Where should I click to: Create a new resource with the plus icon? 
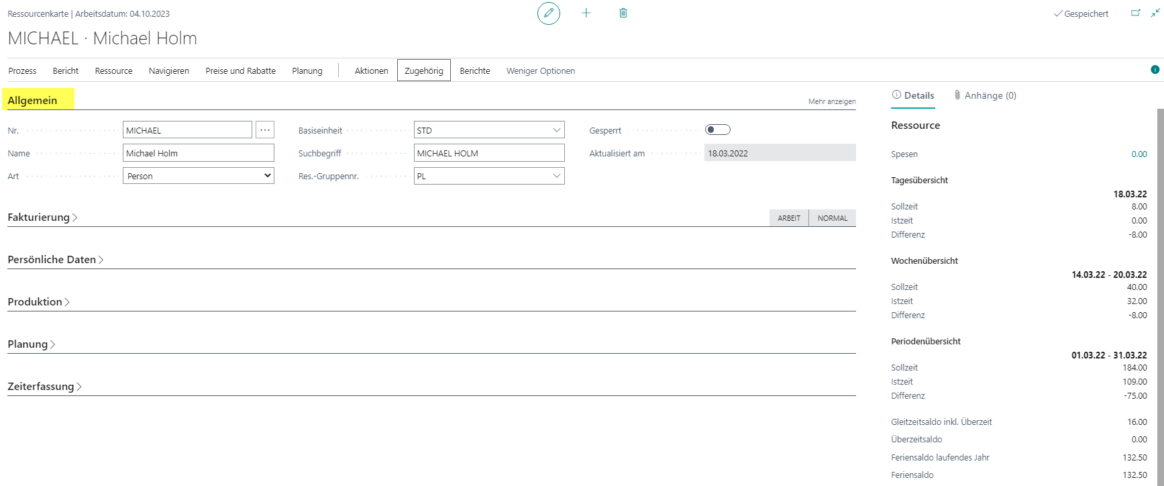[x=586, y=13]
